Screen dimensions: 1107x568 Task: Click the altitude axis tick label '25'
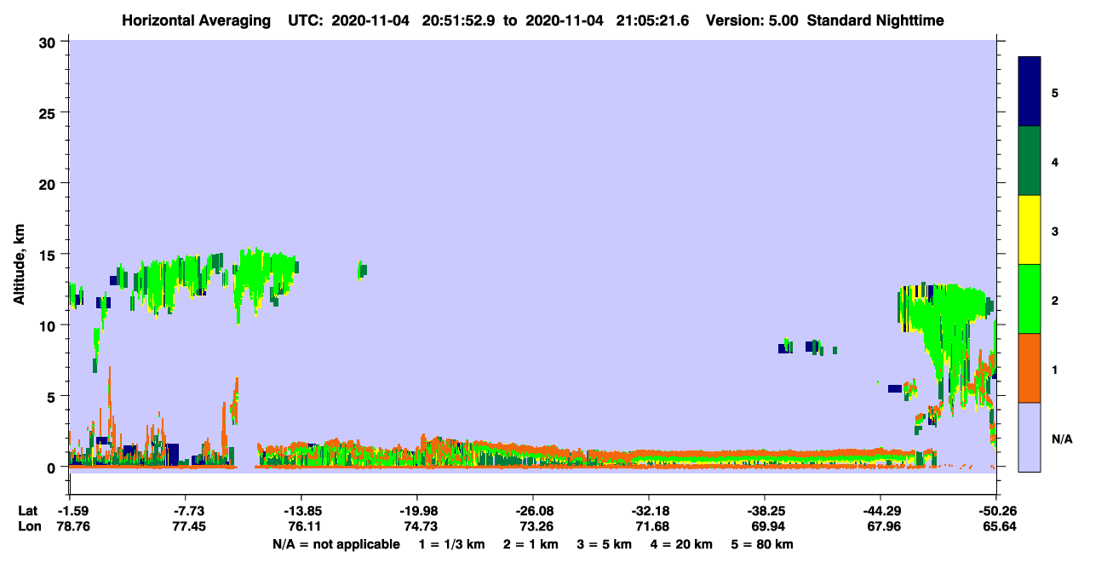[x=49, y=112]
